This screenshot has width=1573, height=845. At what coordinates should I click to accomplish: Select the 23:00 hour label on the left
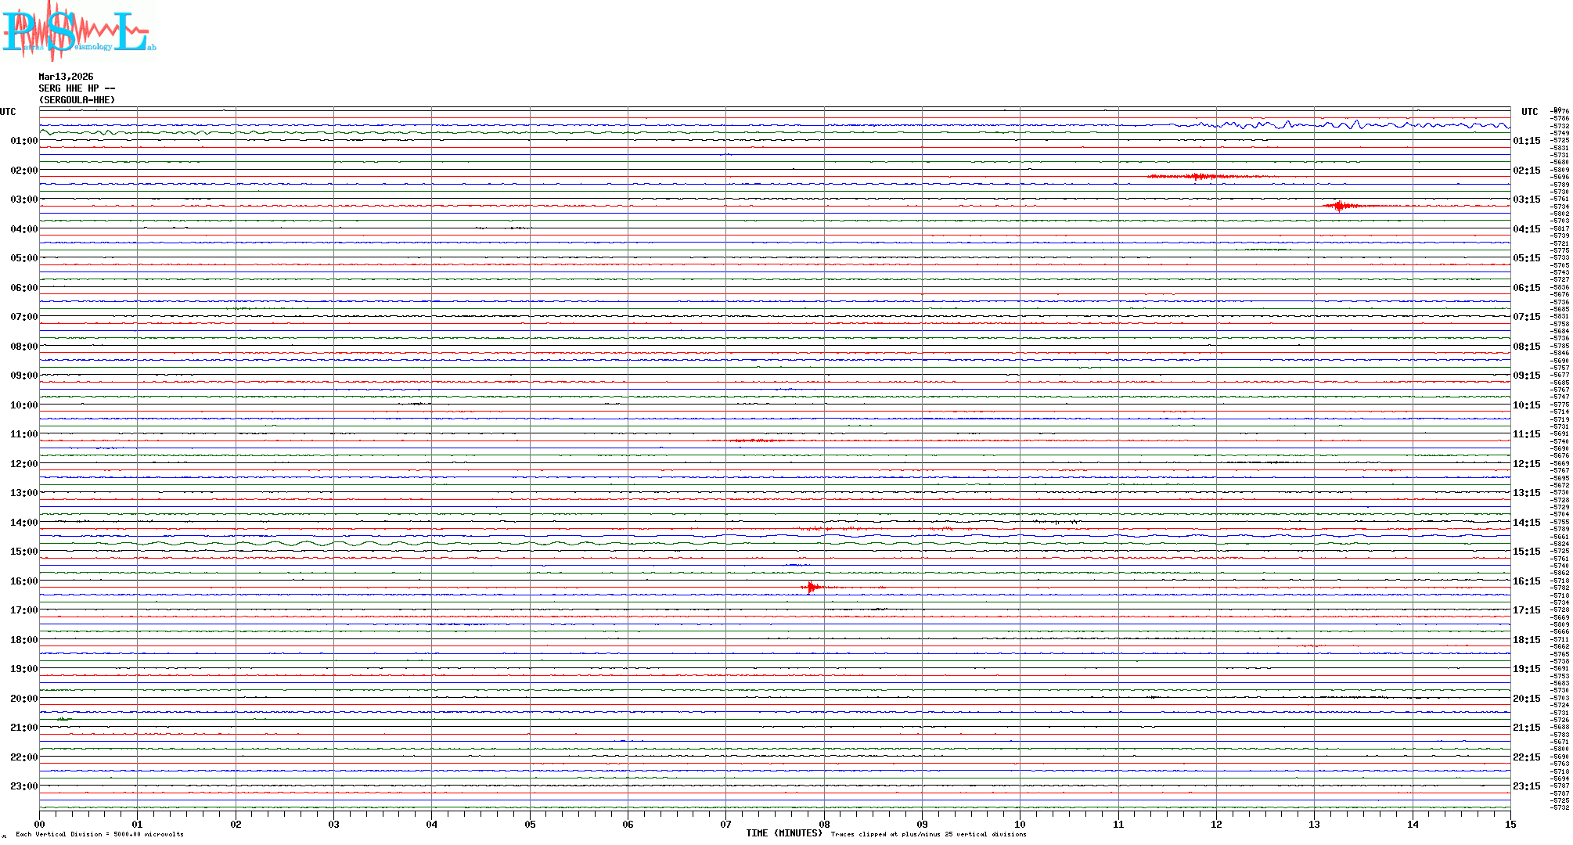24,786
